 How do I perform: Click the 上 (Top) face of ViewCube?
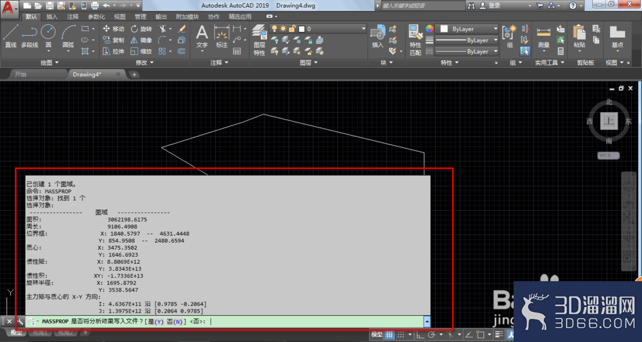610,121
